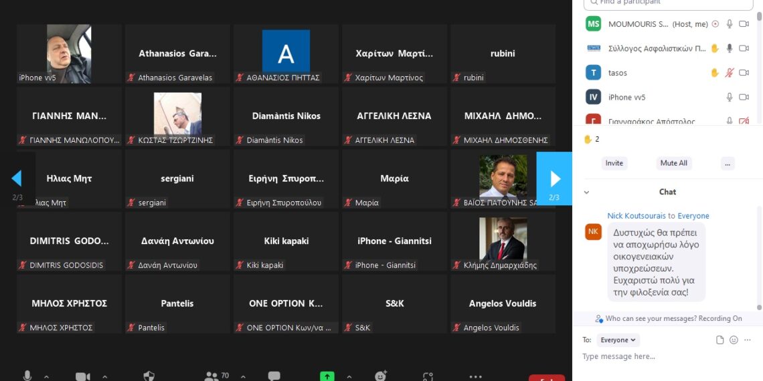Toggle camera video in bottom toolbar
Screen dimensions: 763x381
(82, 377)
